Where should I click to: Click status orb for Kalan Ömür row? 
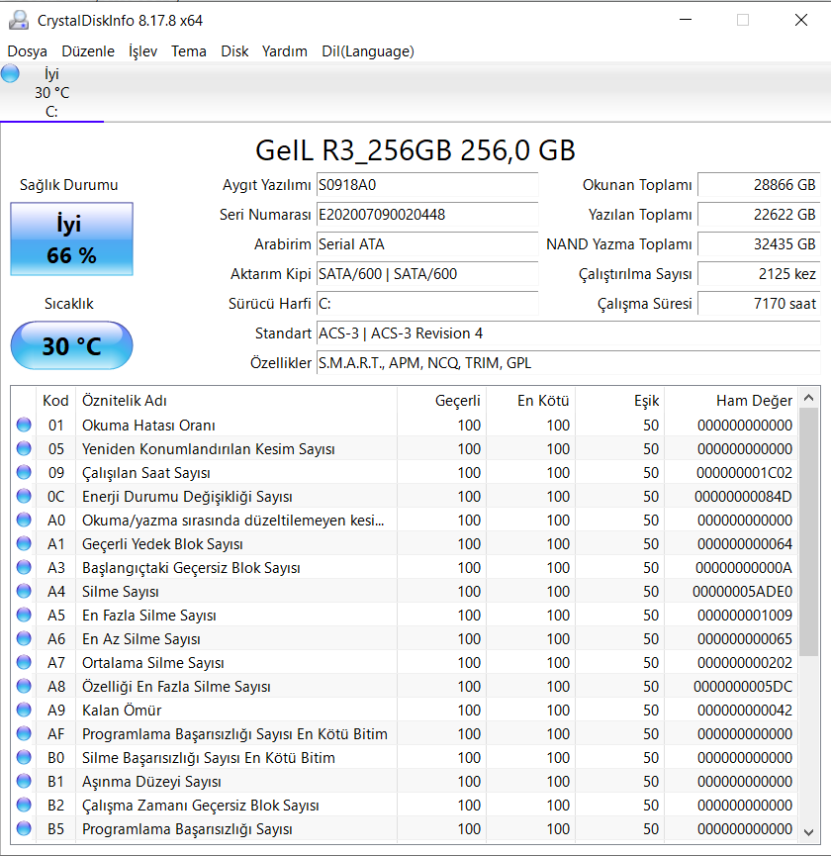point(24,711)
